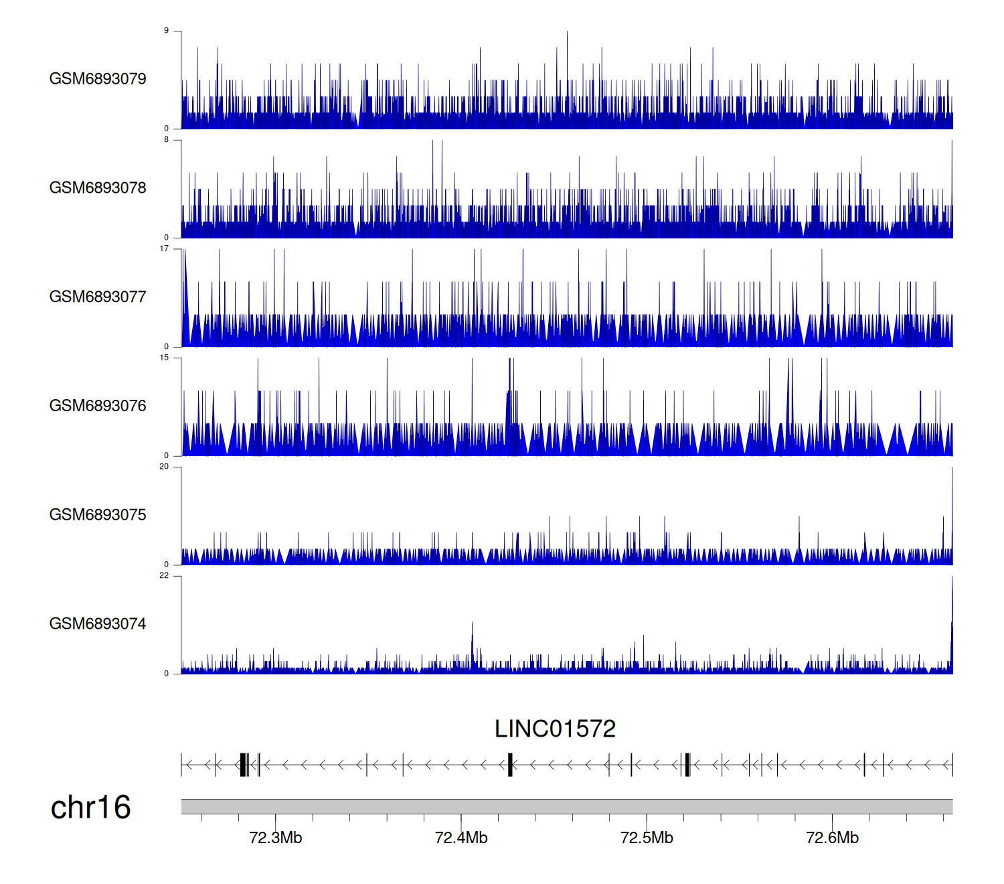Click the 72.3Mb axis position label
The width and height of the screenshot is (1004, 884).
coord(275,838)
